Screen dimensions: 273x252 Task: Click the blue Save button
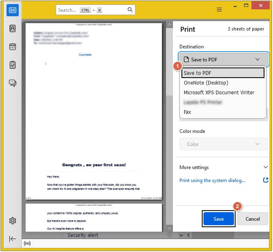218,219
